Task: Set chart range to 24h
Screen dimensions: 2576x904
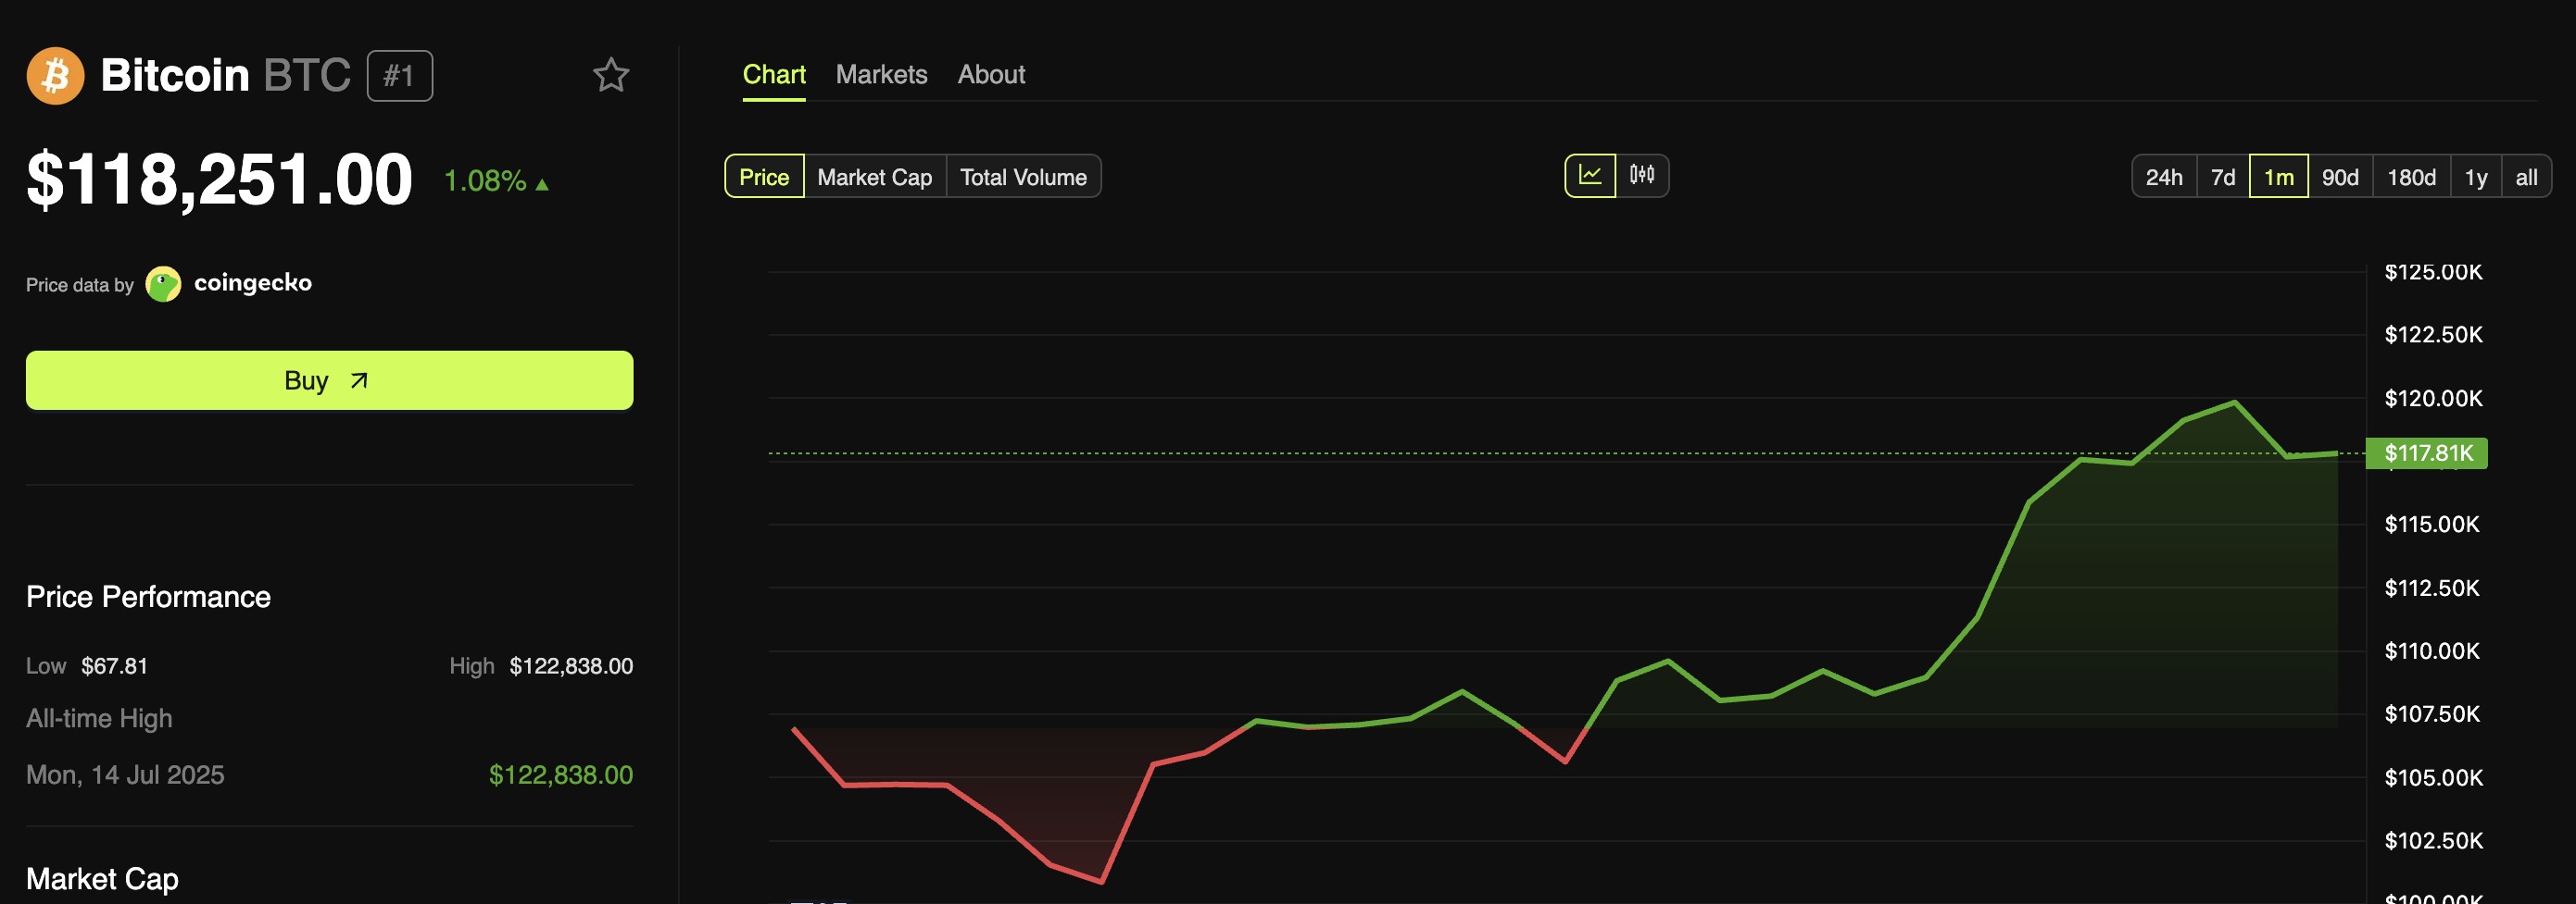Action: pyautogui.click(x=2164, y=177)
